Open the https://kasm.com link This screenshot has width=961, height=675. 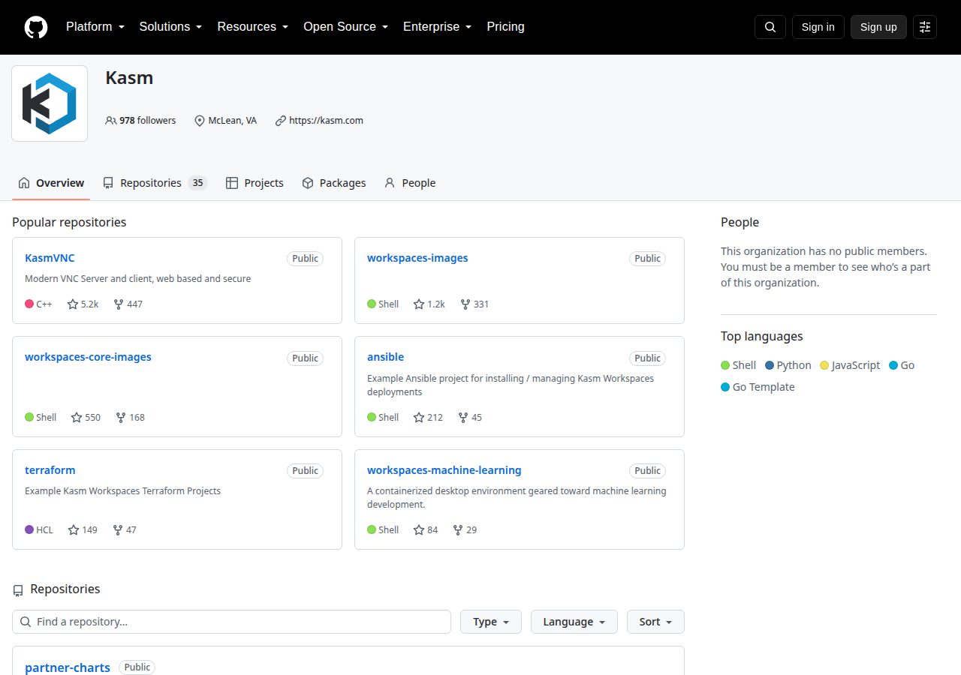click(326, 121)
